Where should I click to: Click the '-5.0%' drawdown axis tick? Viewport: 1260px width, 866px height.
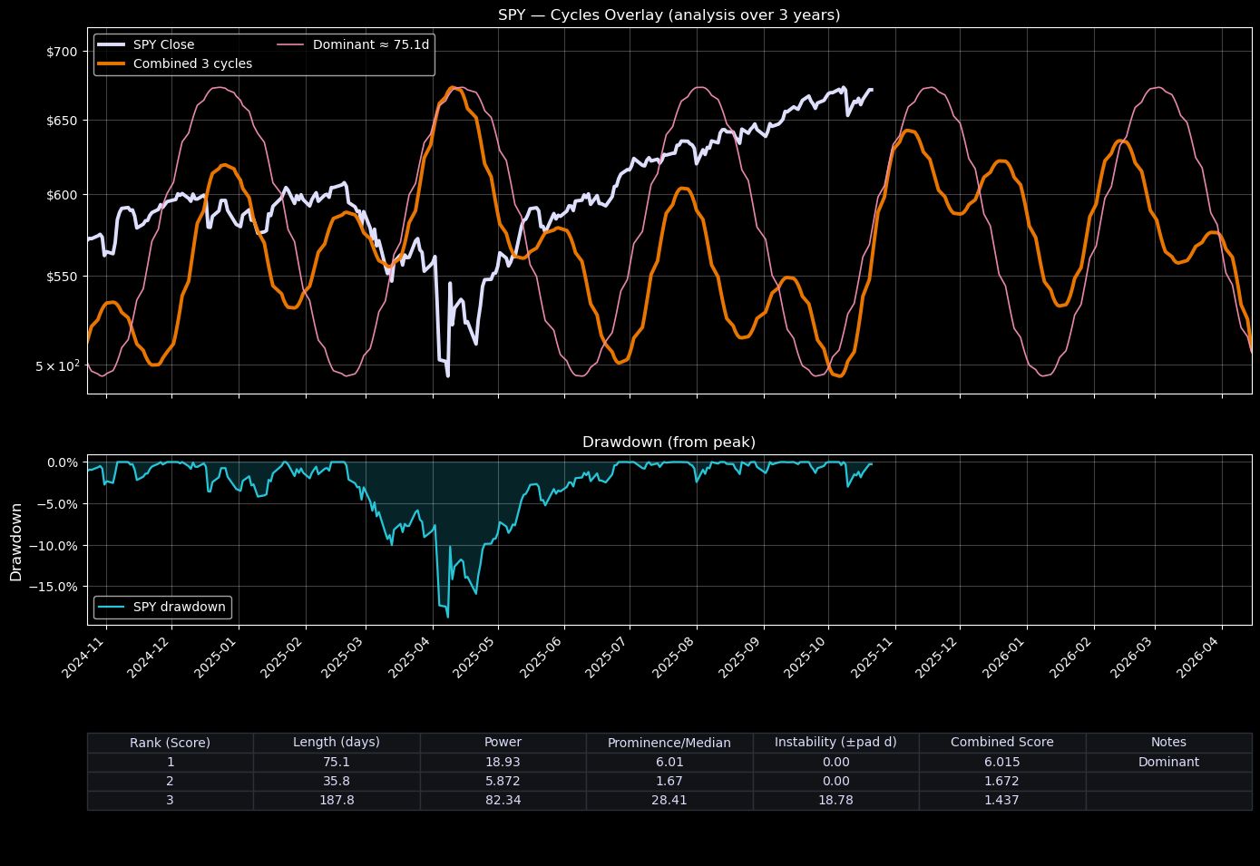[58, 504]
